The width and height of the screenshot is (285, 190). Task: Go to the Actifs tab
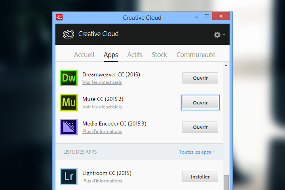tap(135, 55)
